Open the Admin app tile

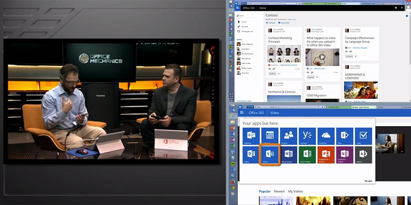(x=364, y=155)
